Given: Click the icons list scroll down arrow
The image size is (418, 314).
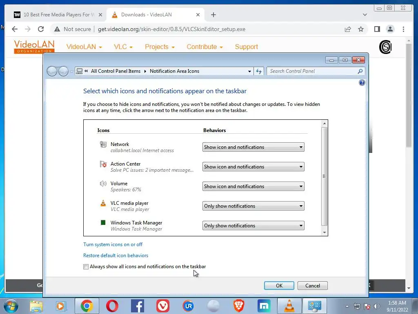Looking at the screenshot, I should (325, 233).
